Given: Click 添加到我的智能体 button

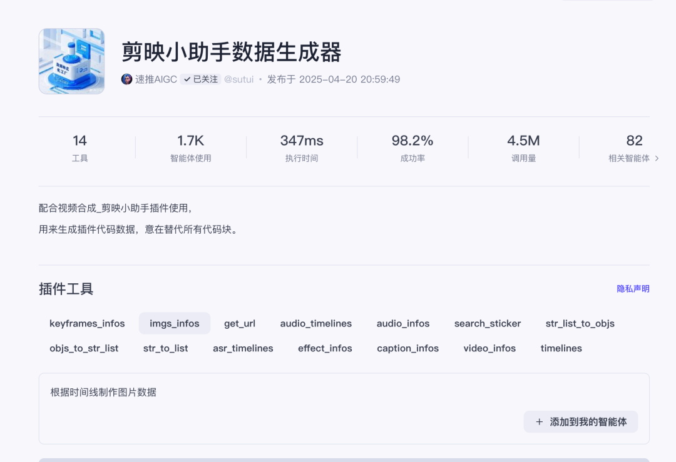Looking at the screenshot, I should point(581,422).
